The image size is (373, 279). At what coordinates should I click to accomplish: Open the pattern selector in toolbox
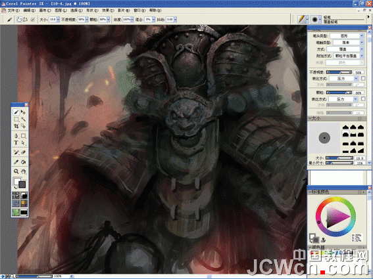[x=16, y=204]
